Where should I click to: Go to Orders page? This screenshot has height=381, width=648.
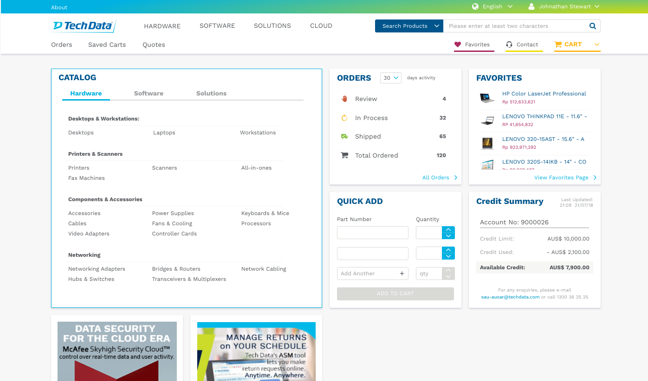pos(62,44)
